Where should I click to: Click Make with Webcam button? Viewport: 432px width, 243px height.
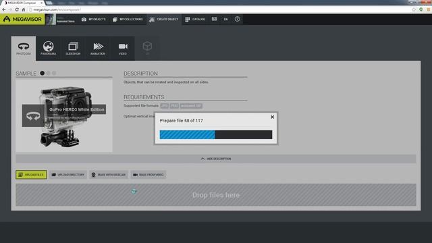(x=109, y=175)
